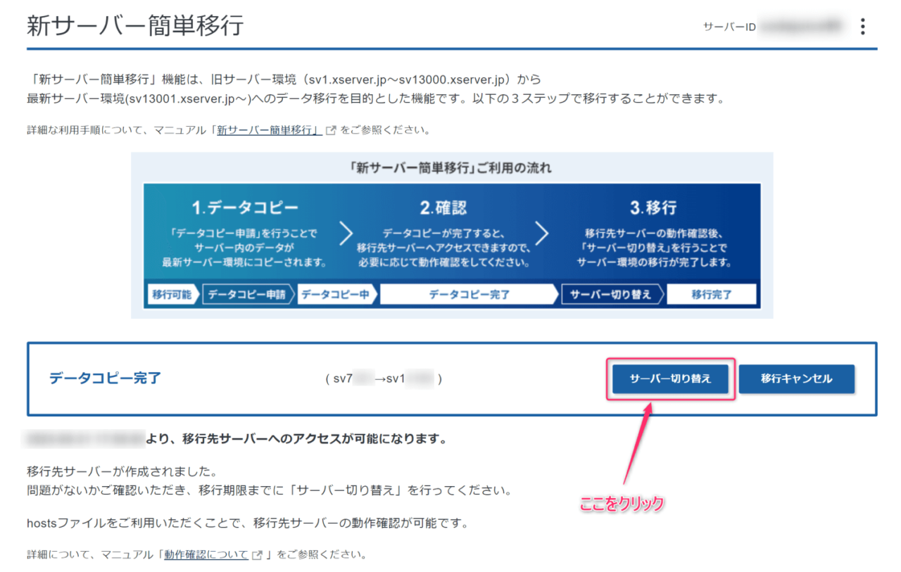Open the 動作確認について manual link
Viewport: 901px width, 572px height.
coord(206,554)
